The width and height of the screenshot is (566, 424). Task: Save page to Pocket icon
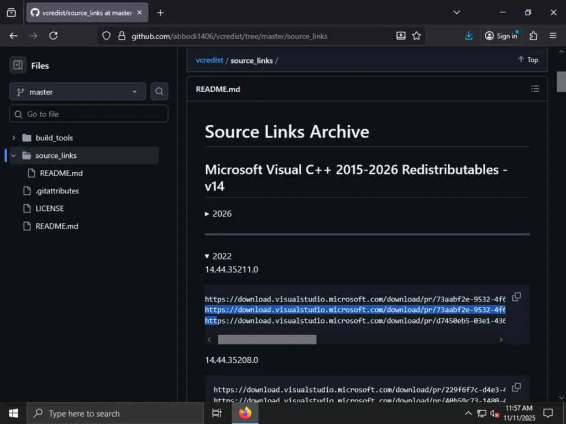coord(401,36)
